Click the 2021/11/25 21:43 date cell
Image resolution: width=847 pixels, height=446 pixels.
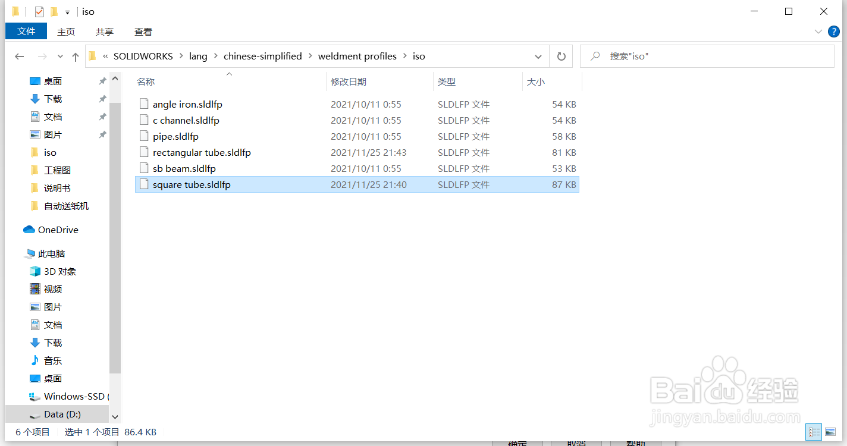click(369, 152)
